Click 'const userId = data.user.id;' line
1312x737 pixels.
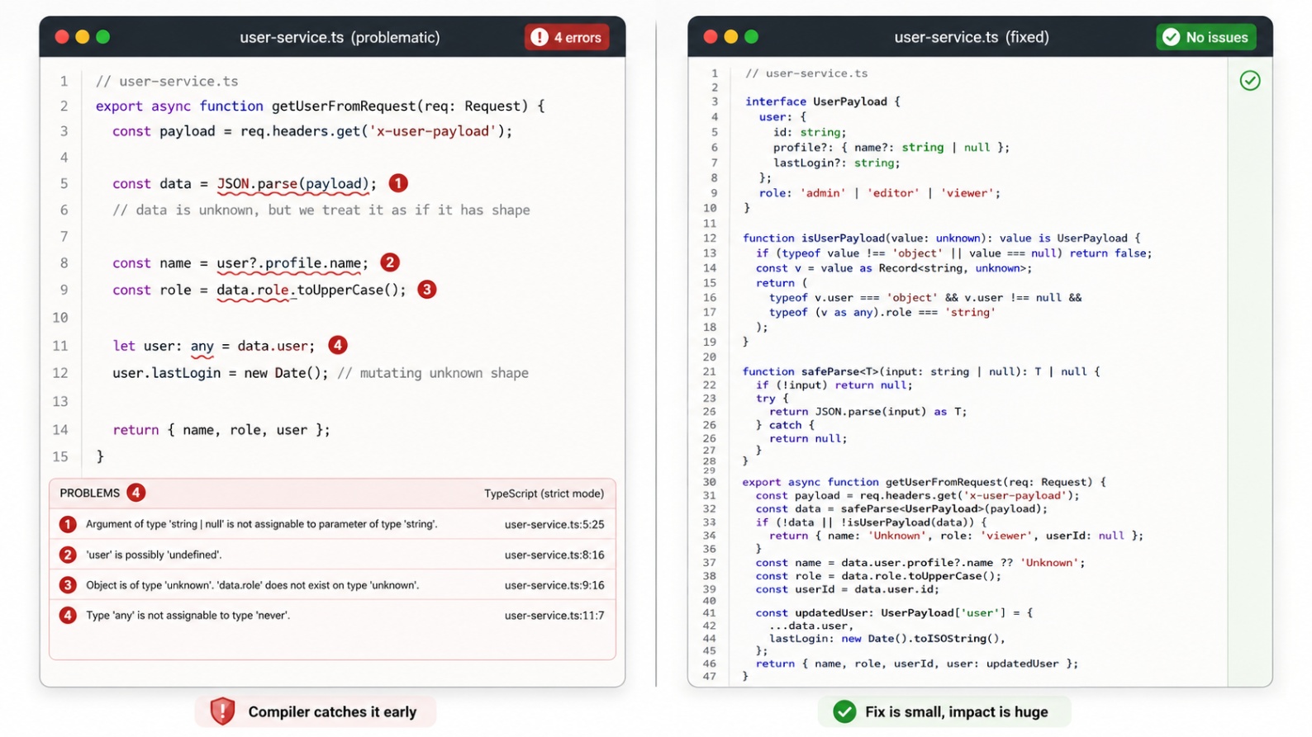(848, 589)
